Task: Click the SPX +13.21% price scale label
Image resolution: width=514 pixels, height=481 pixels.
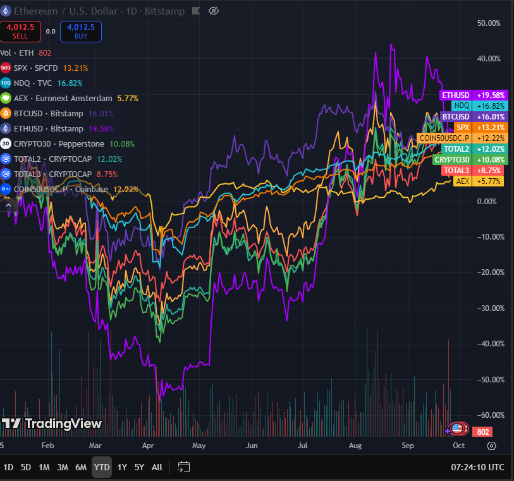Action: 481,128
